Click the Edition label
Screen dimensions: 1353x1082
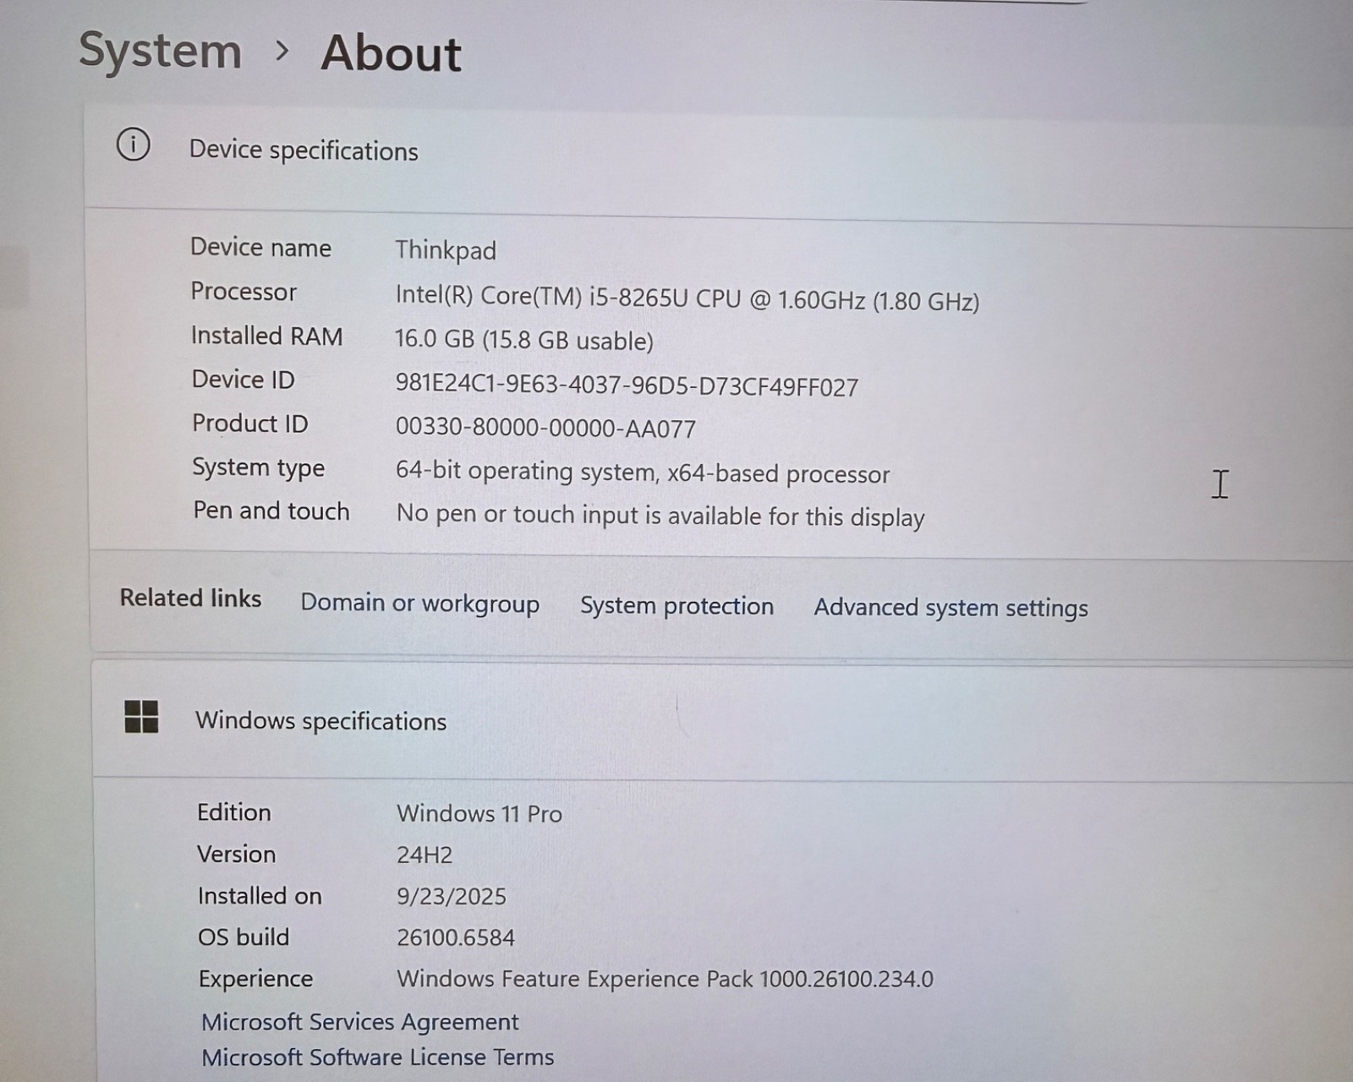234,812
